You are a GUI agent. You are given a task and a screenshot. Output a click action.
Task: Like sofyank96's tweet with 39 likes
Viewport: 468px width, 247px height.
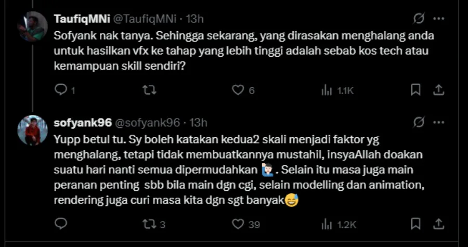pos(238,224)
